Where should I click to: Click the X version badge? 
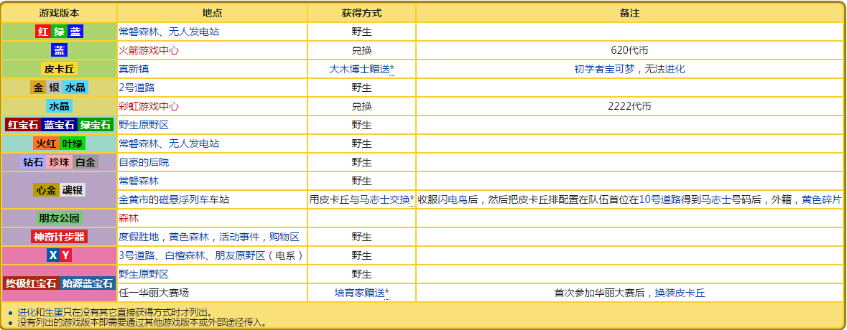pos(52,255)
